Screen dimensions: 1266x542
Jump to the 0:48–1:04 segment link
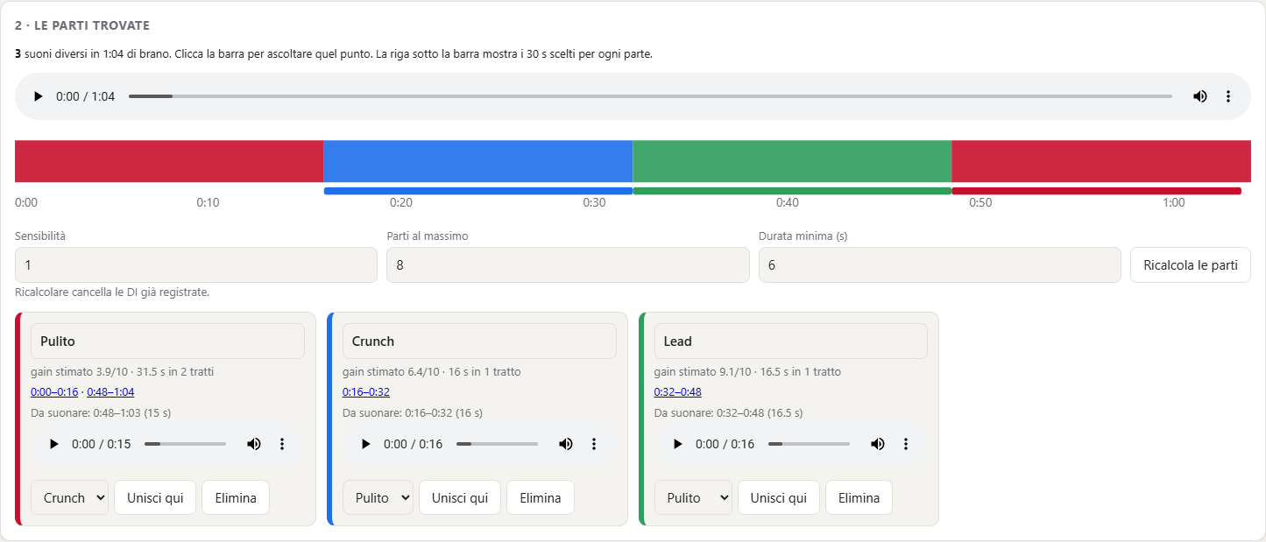click(x=110, y=392)
